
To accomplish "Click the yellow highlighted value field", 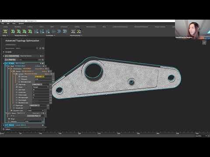I will [x=40, y=76].
